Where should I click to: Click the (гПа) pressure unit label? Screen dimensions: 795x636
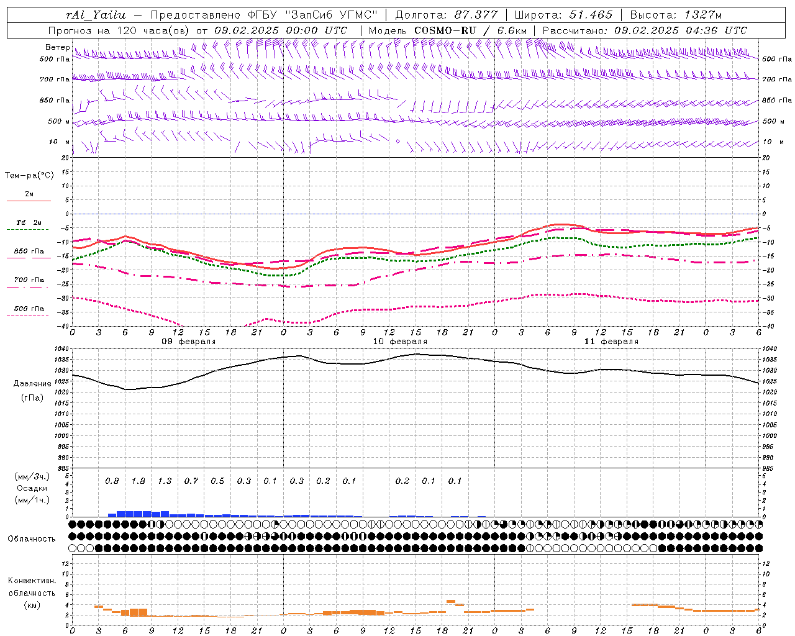(32, 397)
